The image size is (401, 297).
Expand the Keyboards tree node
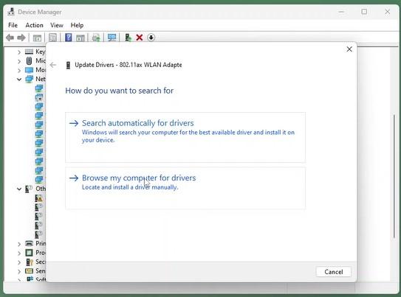pyautogui.click(x=19, y=52)
